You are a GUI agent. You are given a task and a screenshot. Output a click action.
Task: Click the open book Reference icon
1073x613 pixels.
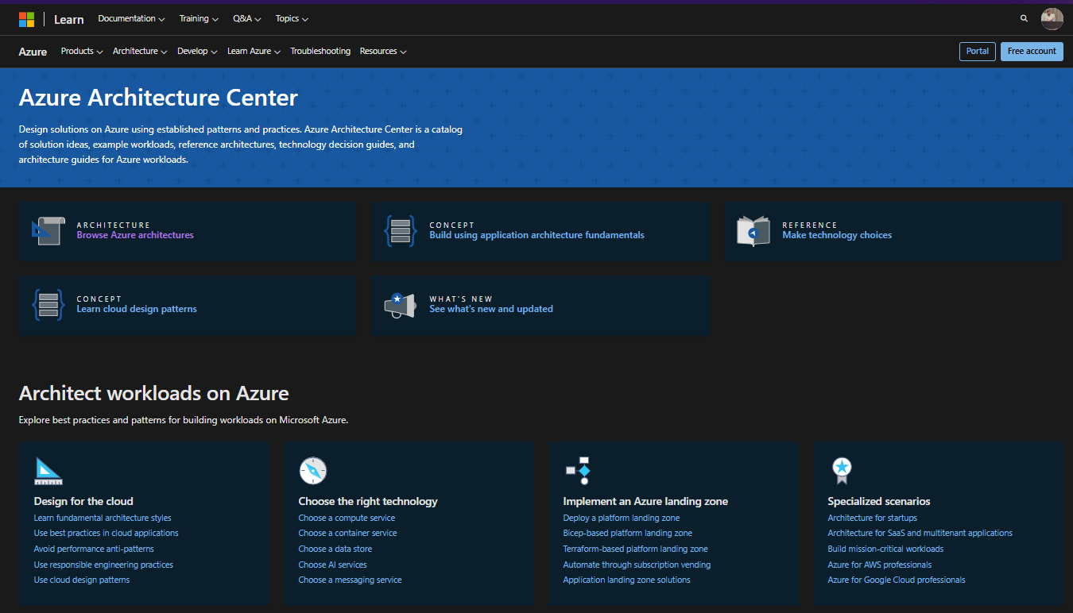(753, 231)
